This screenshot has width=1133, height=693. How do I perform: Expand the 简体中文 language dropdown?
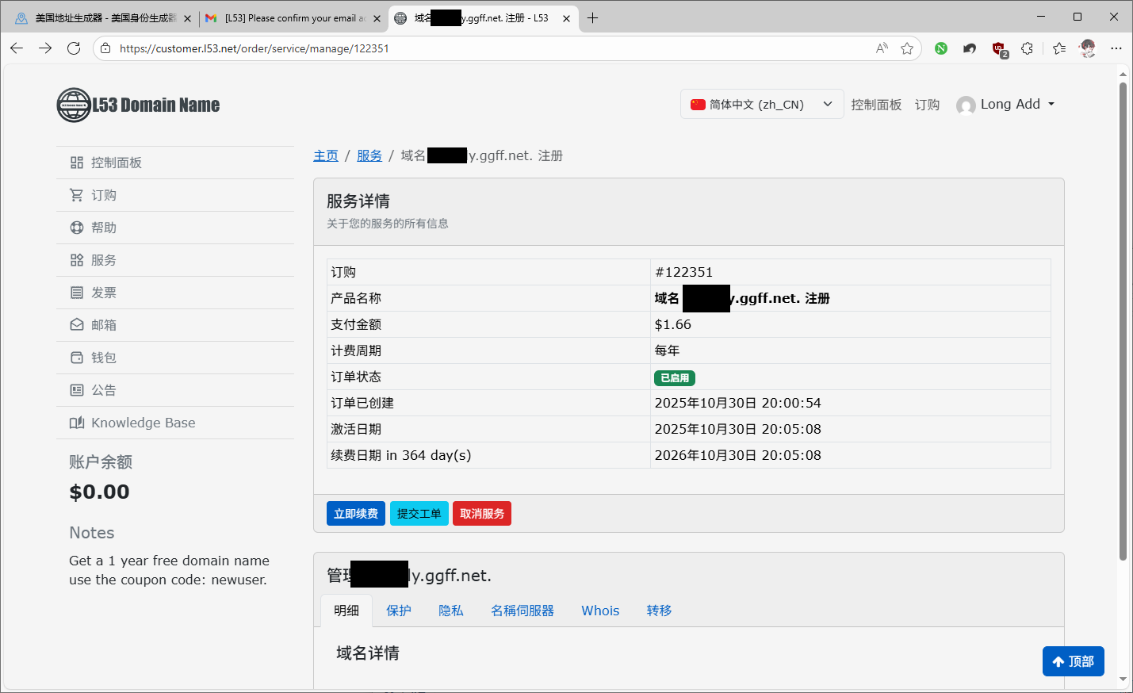point(760,105)
